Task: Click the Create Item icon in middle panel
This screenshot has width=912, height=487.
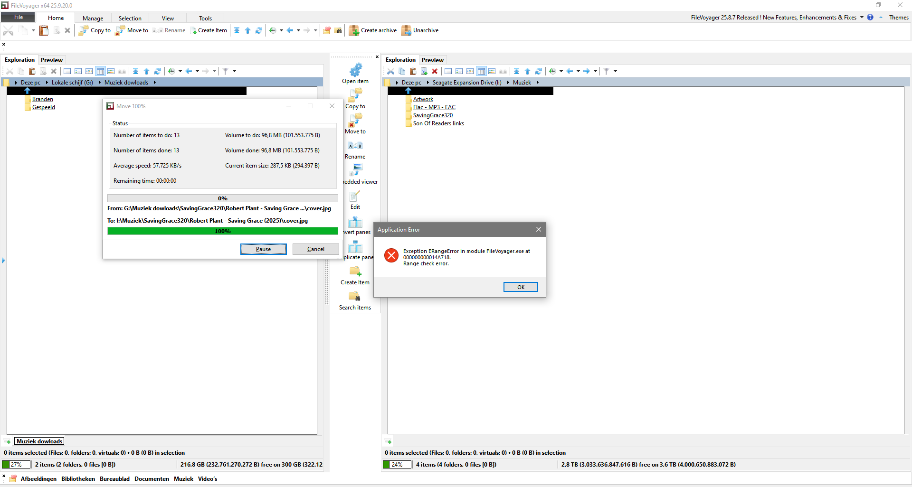Action: 355,272
